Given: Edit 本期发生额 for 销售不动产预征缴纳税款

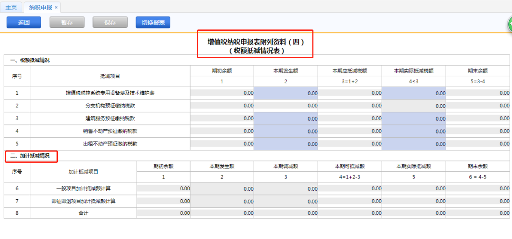Looking at the screenshot, I should click(286, 132).
